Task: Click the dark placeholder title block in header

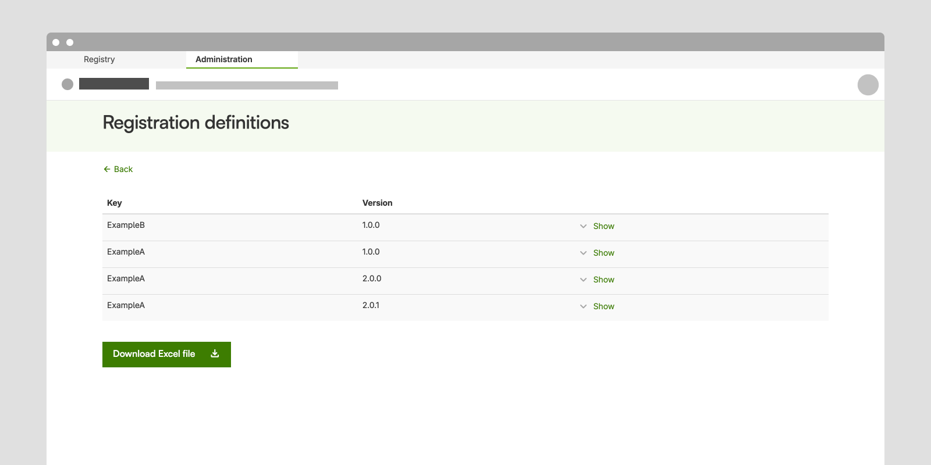Action: tap(114, 84)
